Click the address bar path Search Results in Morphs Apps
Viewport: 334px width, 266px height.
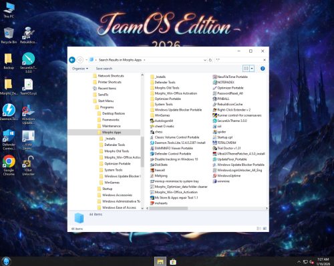(120, 60)
